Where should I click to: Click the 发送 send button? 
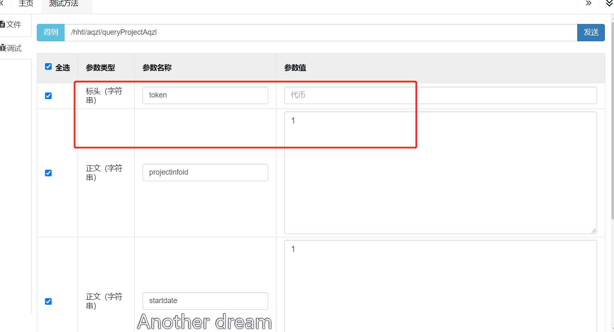point(591,33)
